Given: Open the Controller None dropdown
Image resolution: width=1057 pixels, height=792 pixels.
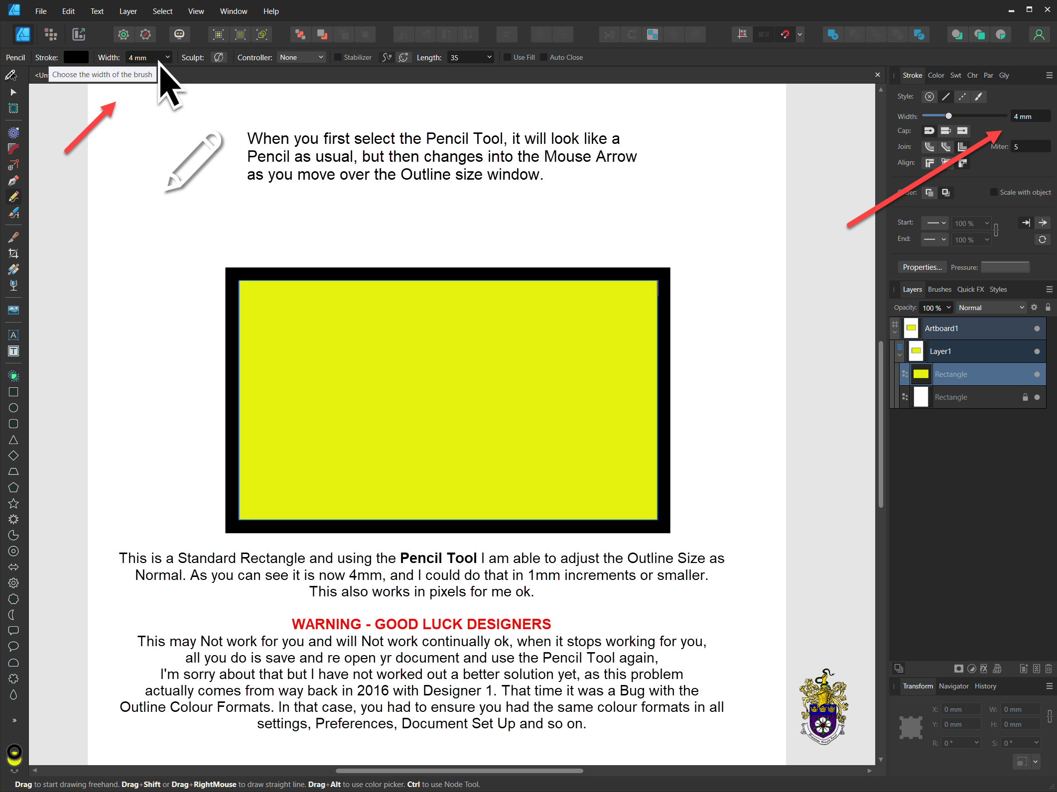Looking at the screenshot, I should pyautogui.click(x=301, y=57).
